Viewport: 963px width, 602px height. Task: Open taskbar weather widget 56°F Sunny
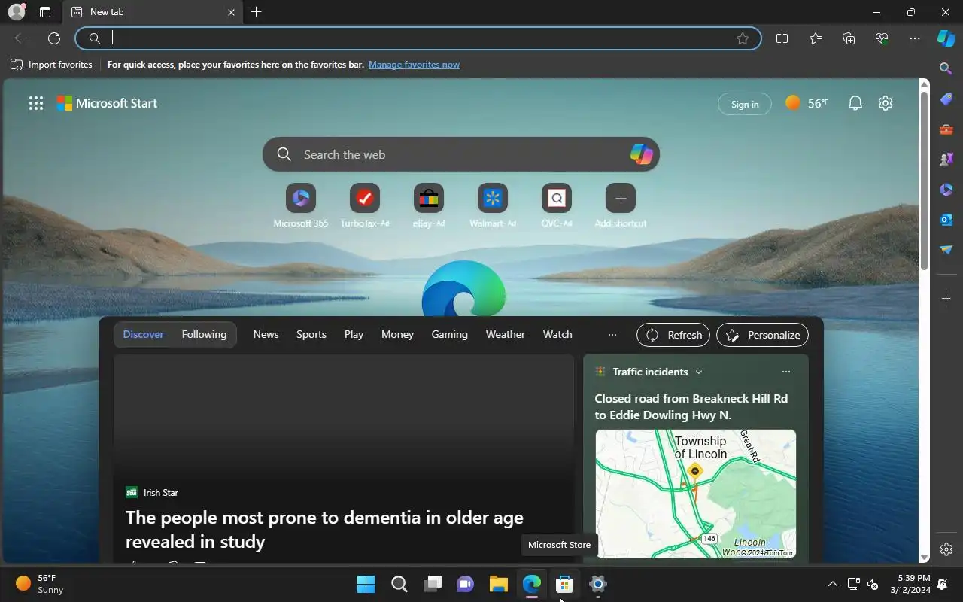pos(40,584)
